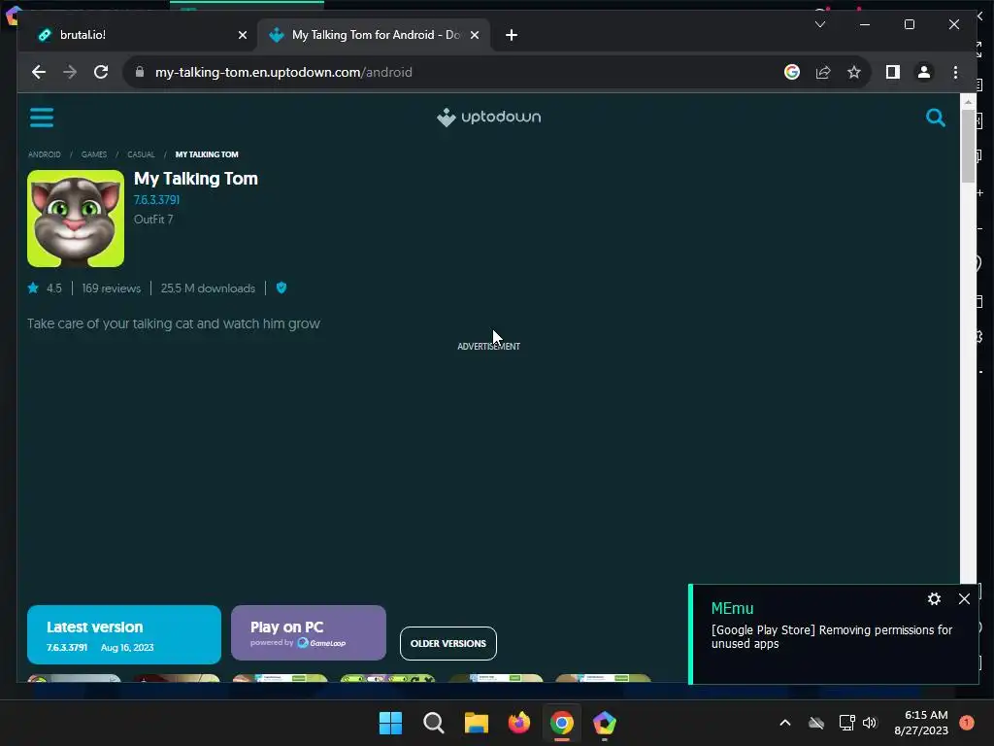Image resolution: width=994 pixels, height=746 pixels.
Task: Click the MEmu taskbar icon
Action: point(604,723)
